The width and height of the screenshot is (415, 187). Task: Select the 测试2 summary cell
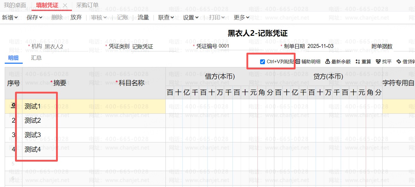click(58, 121)
